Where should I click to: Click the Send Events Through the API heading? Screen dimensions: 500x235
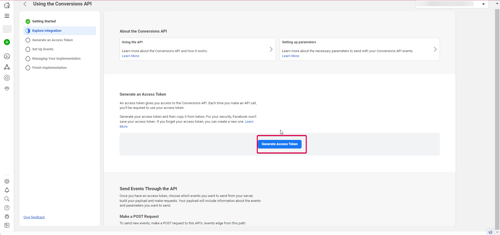point(148,189)
